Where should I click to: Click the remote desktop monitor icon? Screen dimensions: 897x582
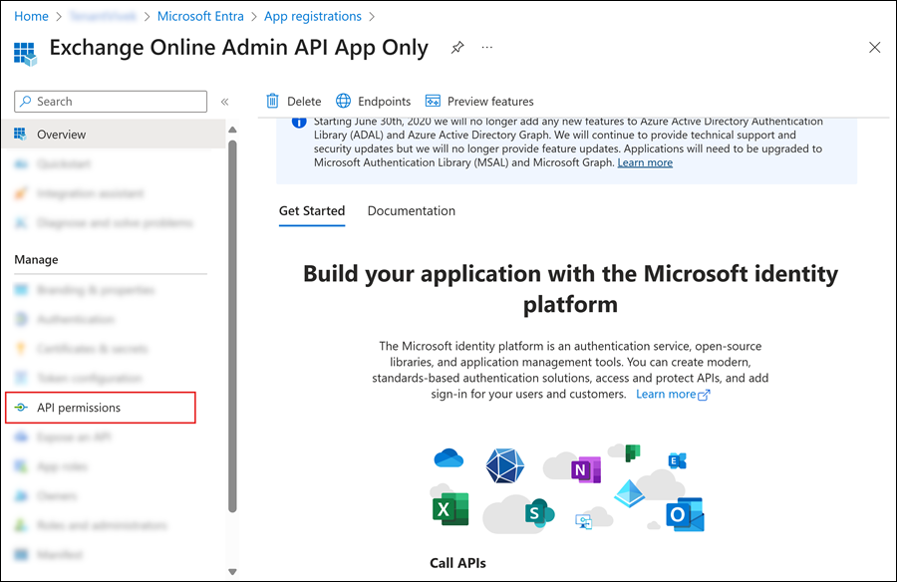click(584, 521)
